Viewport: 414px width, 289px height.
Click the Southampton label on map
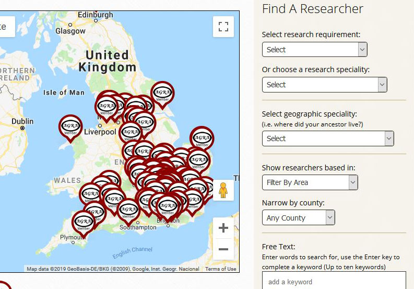pyautogui.click(x=138, y=227)
